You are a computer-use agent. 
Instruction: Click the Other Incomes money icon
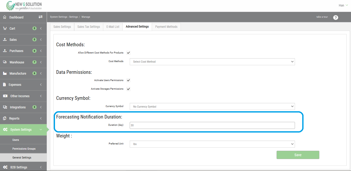5,96
